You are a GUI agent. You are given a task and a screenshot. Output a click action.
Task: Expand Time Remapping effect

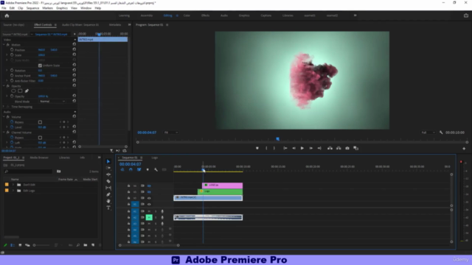(x=4, y=107)
